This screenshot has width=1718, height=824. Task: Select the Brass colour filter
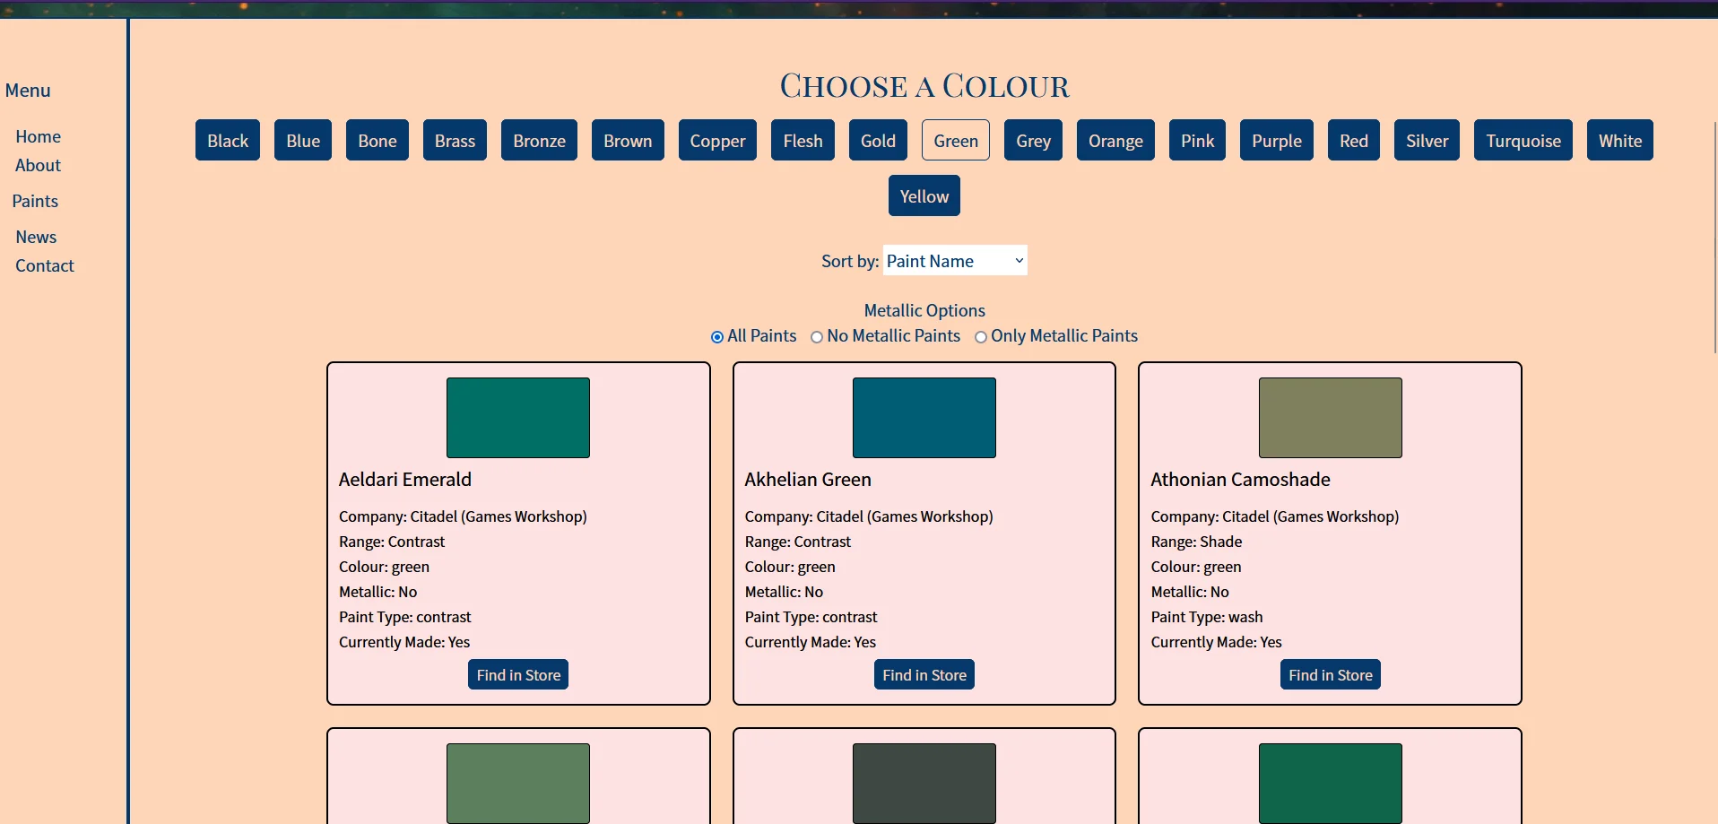455,140
